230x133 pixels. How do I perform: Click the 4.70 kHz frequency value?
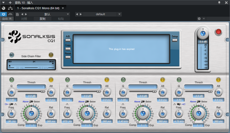[179, 121]
